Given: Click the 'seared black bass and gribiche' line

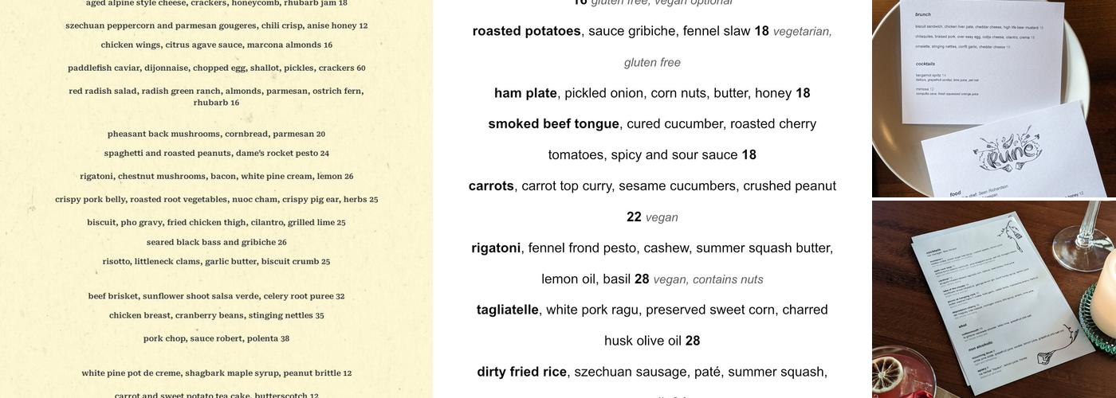Looking at the screenshot, I should pyautogui.click(x=216, y=242).
